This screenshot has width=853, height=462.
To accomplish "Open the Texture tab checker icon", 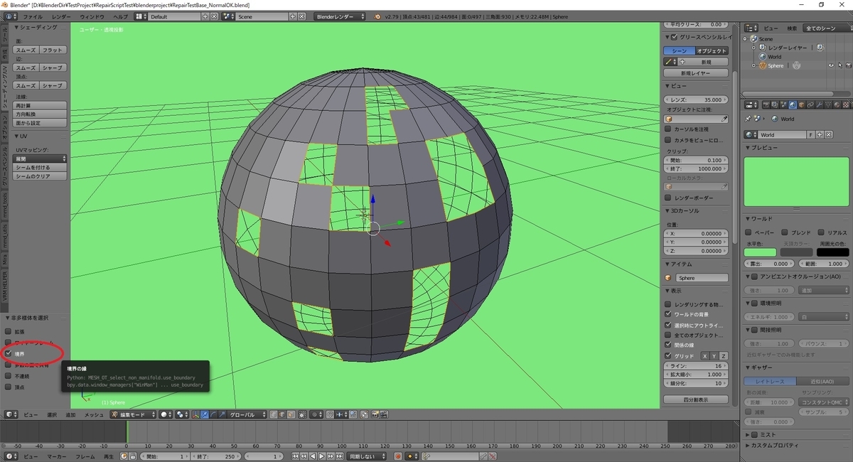I will click(x=845, y=105).
